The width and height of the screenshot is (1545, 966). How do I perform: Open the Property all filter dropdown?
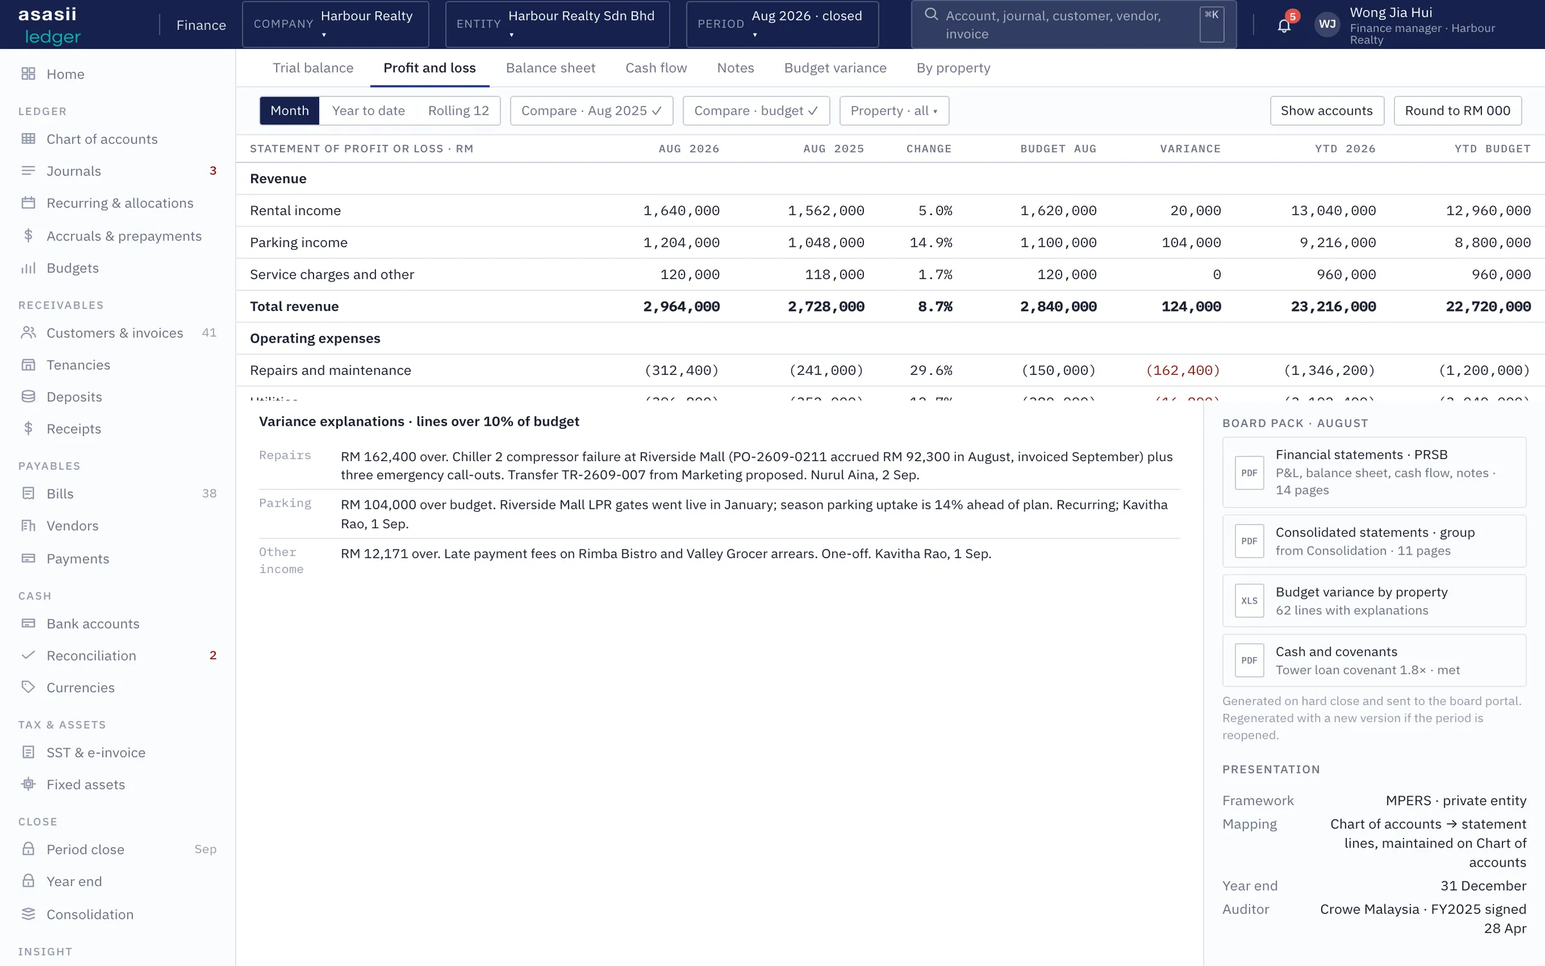[x=894, y=111]
